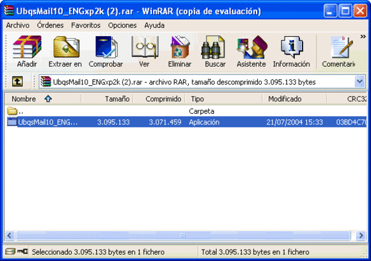
Task: Click the scroll right arrow
Action: pyautogui.click(x=361, y=236)
